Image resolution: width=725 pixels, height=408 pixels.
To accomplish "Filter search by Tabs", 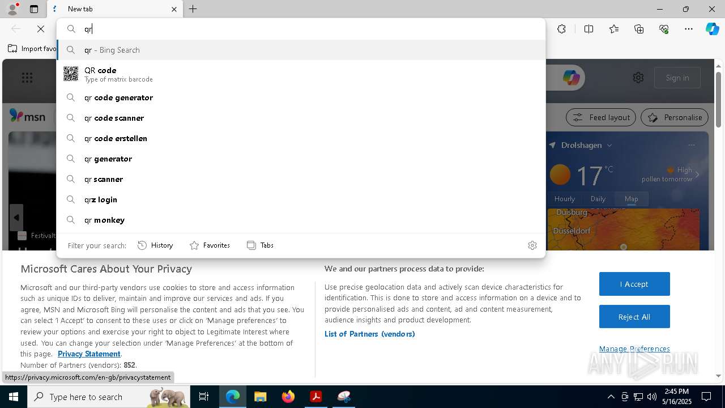I will [x=261, y=245].
